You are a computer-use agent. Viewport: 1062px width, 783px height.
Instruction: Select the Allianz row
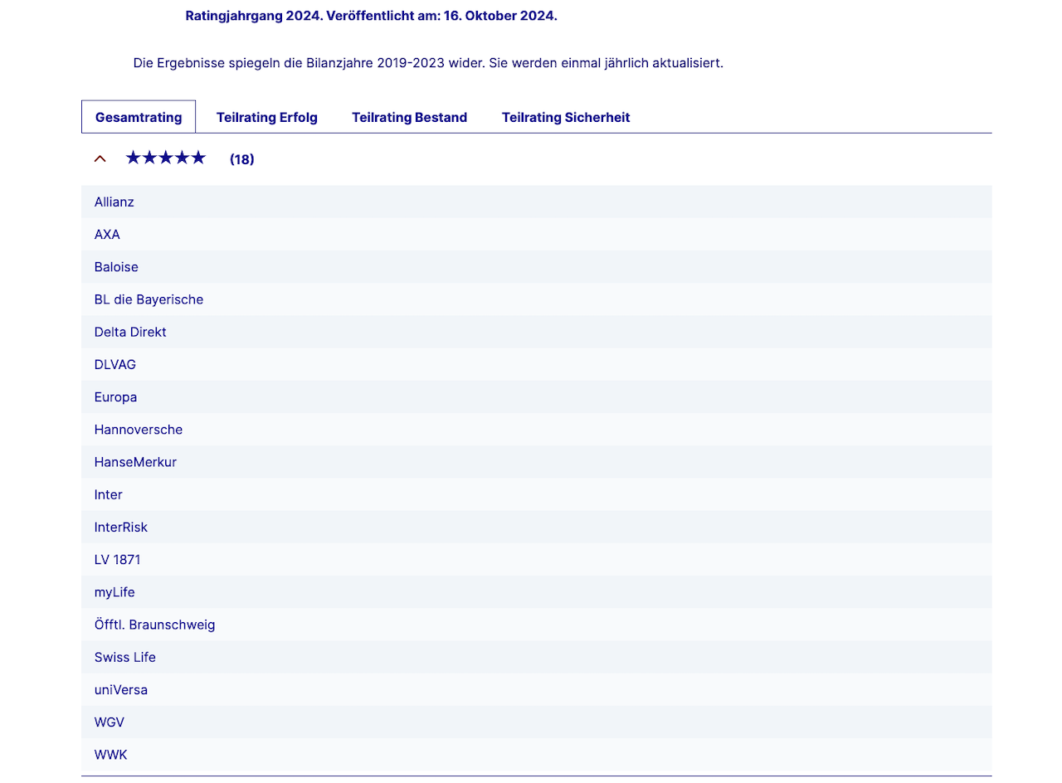[537, 202]
